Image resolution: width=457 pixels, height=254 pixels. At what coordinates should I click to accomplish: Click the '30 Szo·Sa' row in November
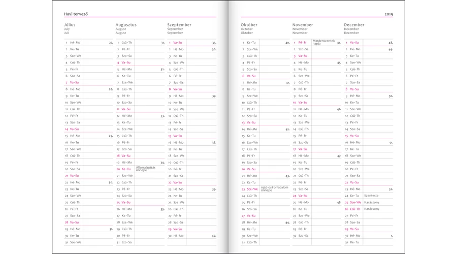[316, 236]
